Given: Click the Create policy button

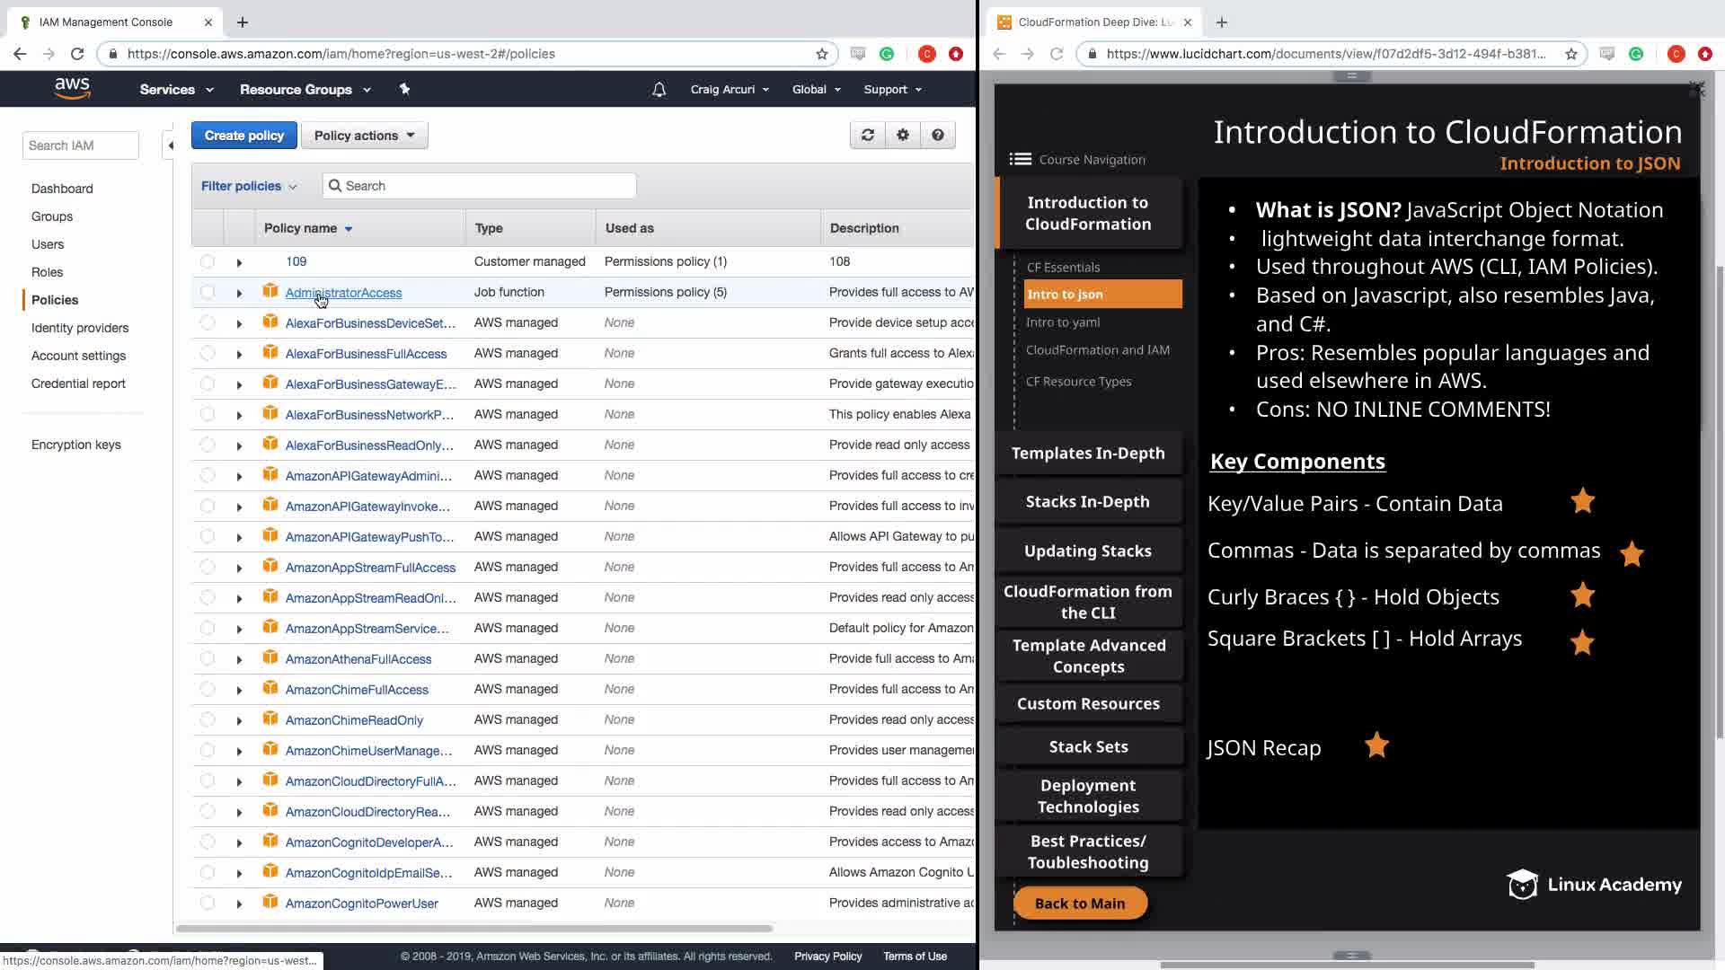Looking at the screenshot, I should point(243,136).
